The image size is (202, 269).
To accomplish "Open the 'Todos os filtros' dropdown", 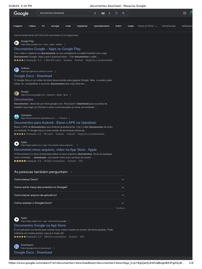I will click(x=147, y=26).
